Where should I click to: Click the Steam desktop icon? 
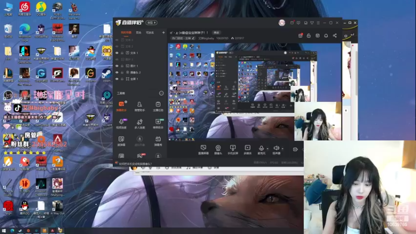(107, 75)
